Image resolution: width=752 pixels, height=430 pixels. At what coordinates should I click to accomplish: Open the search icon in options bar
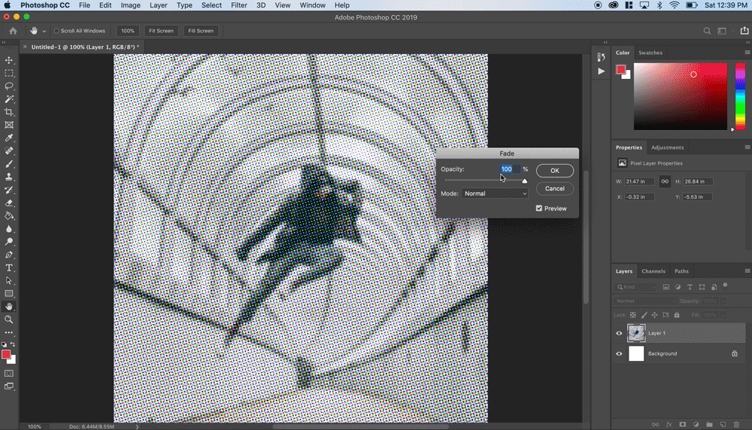coord(707,31)
